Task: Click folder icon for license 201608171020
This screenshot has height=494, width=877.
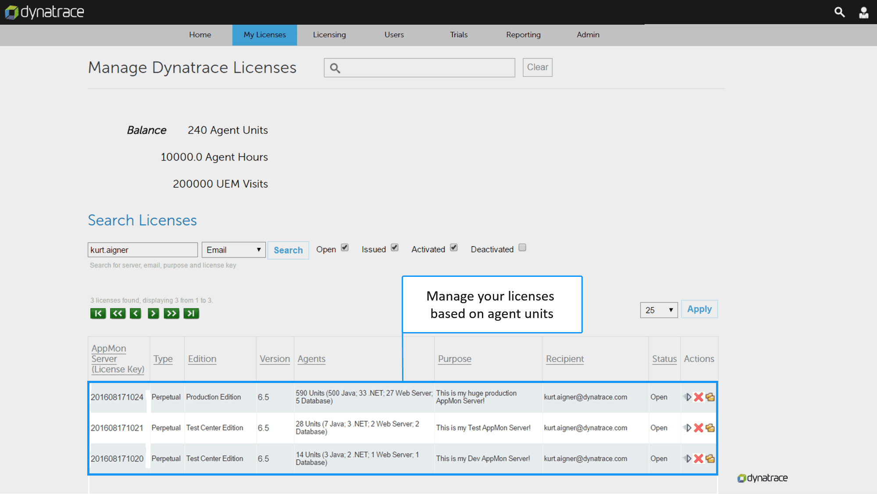Action: [710, 458]
